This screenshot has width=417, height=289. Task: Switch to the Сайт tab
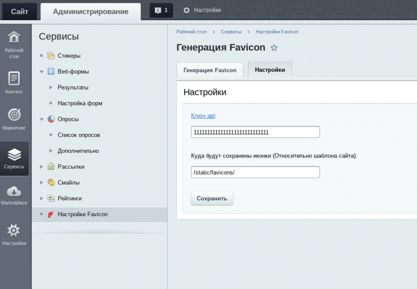pyautogui.click(x=19, y=11)
